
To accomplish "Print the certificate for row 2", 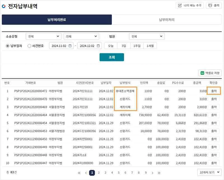I will click(214, 99).
